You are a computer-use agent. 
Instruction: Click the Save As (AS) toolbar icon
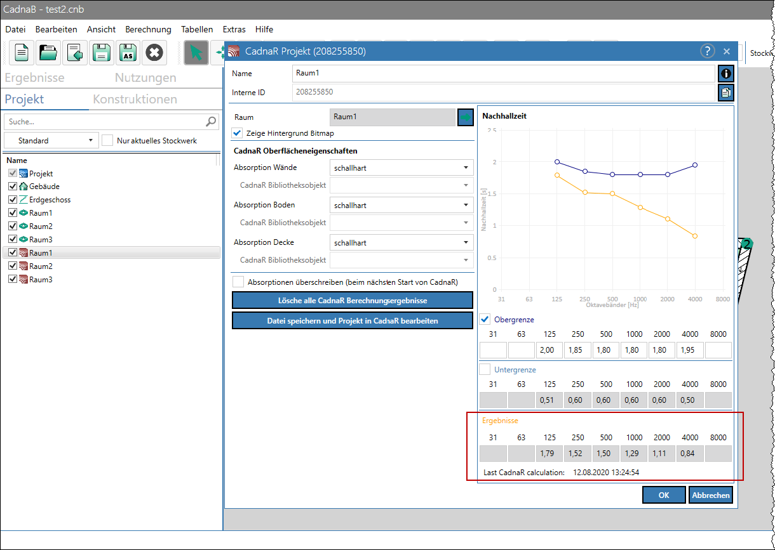click(x=128, y=53)
